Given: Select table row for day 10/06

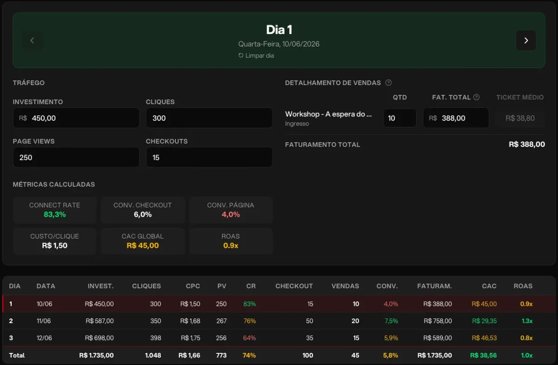Looking at the screenshot, I should tap(279, 304).
